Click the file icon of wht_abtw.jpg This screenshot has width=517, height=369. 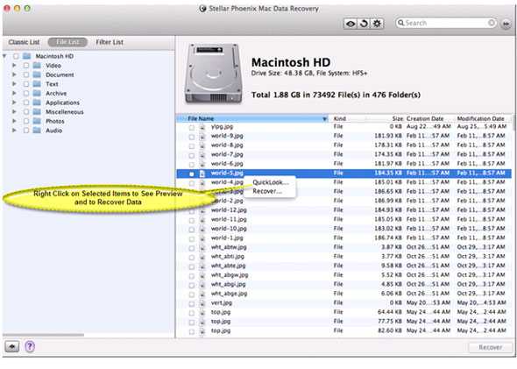pyautogui.click(x=202, y=248)
